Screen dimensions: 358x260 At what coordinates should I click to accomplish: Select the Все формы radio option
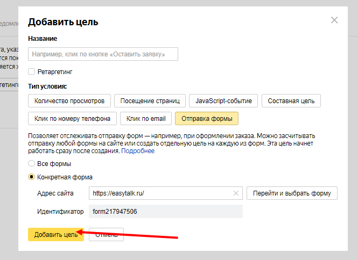32,164
